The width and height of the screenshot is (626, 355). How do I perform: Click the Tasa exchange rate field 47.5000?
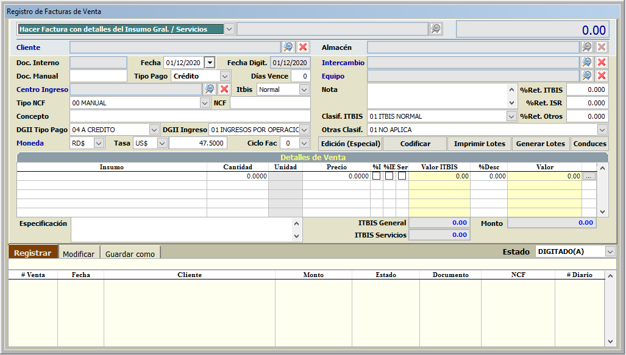(198, 143)
